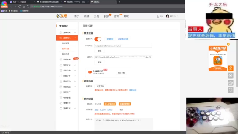This screenshot has width=238, height=134.
Task: Click the mobile download phone icon
Action: (158, 16)
